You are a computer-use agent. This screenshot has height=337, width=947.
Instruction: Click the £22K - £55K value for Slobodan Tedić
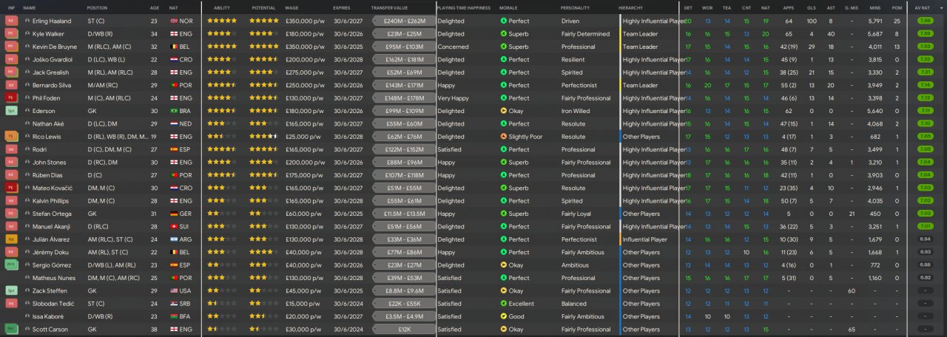tap(403, 304)
